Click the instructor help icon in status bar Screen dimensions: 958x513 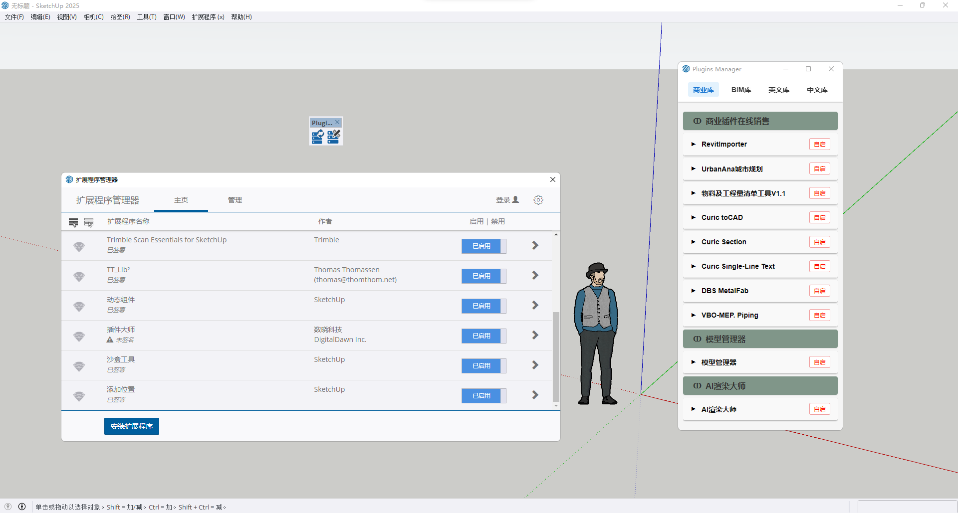point(22,507)
